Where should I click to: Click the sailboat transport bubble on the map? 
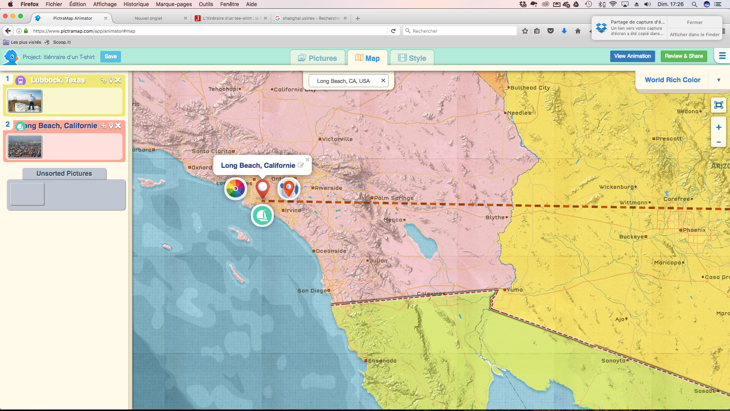(262, 215)
